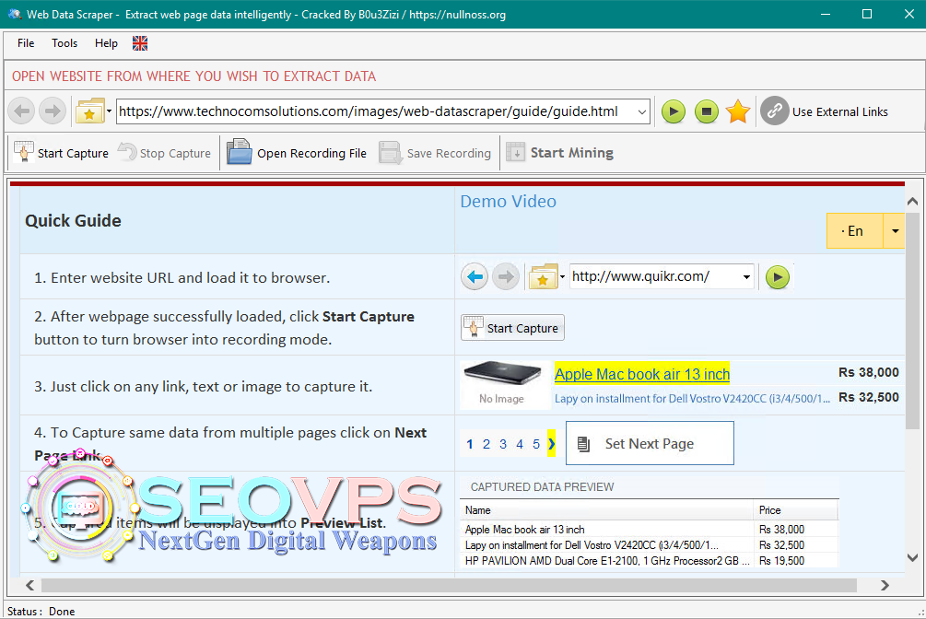Click the Set Next Page button
Screen dimensions: 926x619
[650, 444]
